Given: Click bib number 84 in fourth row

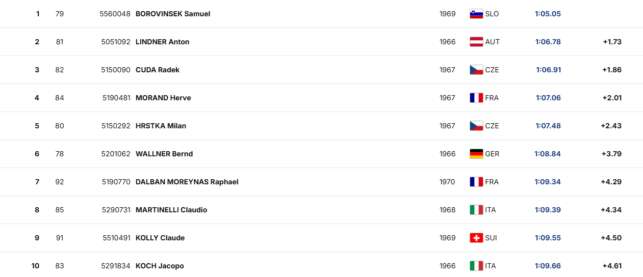Looking at the screenshot, I should pyautogui.click(x=60, y=98).
